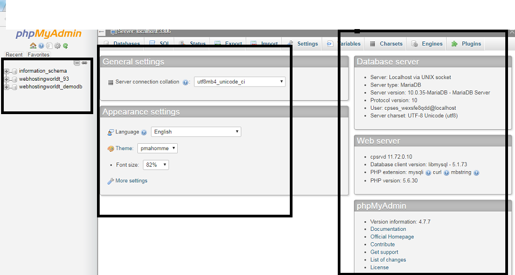Expand the webhostingworldt_93 tree node

(x=6, y=79)
